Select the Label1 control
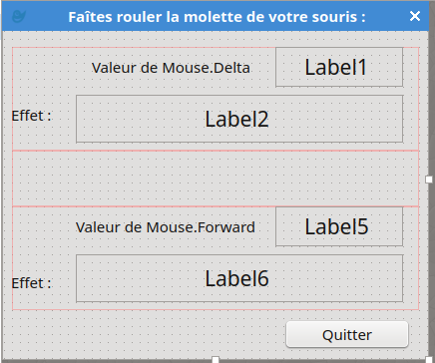The width and height of the screenshot is (435, 363). [x=339, y=67]
